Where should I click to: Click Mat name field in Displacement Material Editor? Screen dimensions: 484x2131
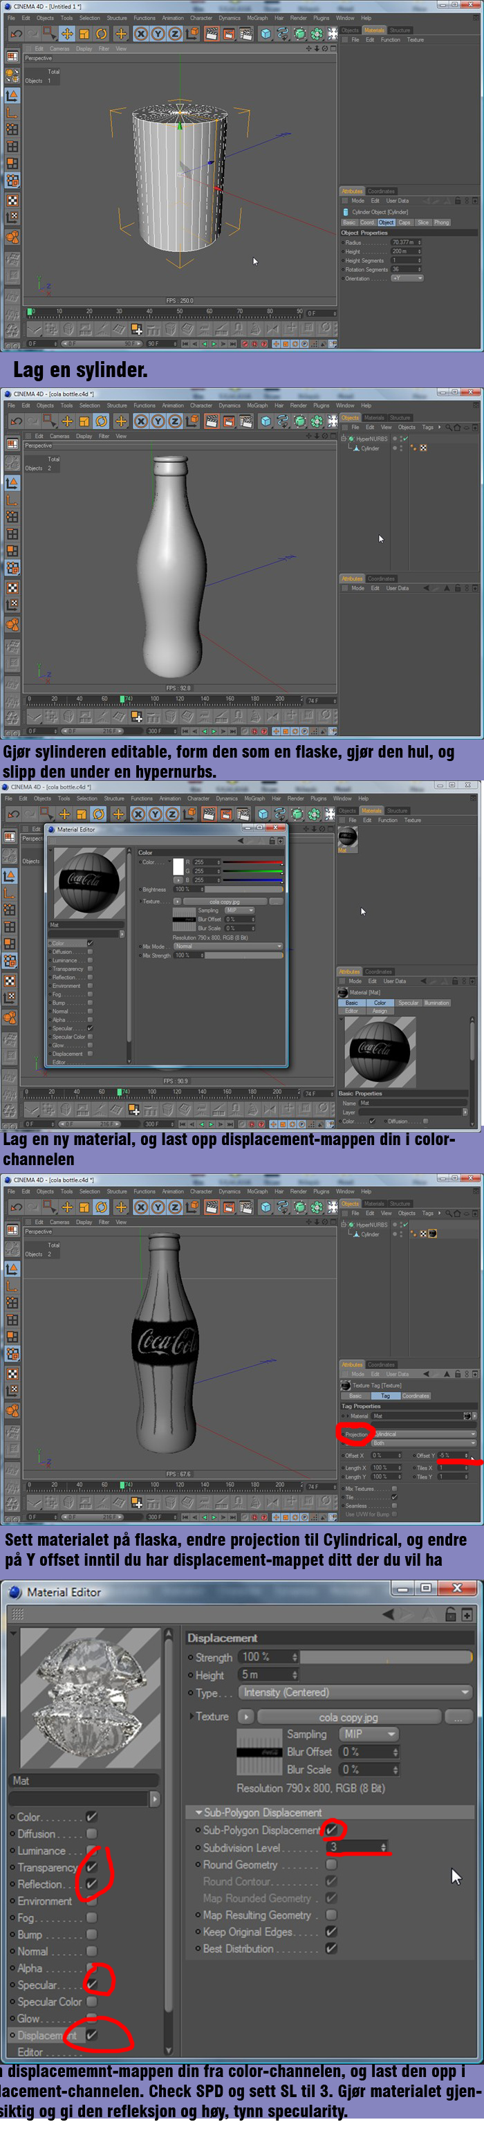point(84,1780)
